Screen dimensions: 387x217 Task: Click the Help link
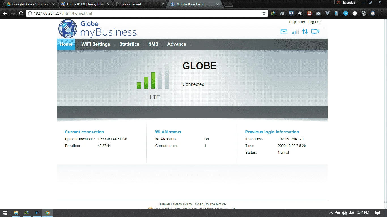(292, 22)
